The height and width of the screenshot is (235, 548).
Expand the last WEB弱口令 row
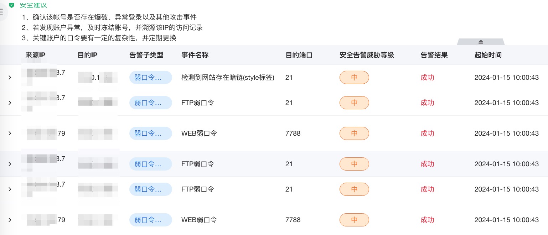point(10,220)
